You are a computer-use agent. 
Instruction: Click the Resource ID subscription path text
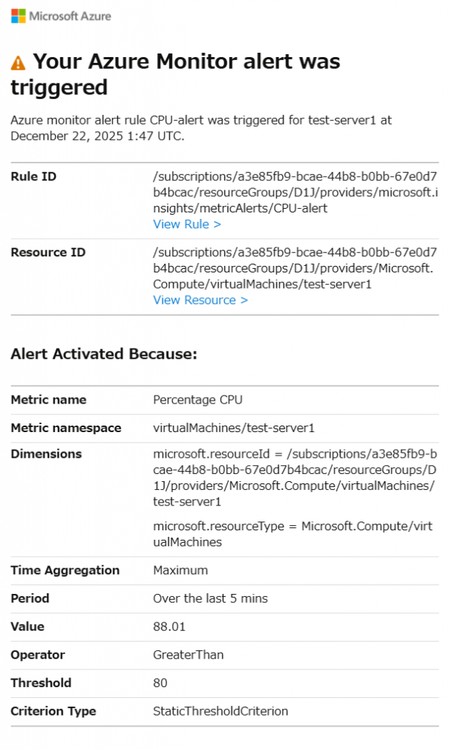(x=294, y=267)
